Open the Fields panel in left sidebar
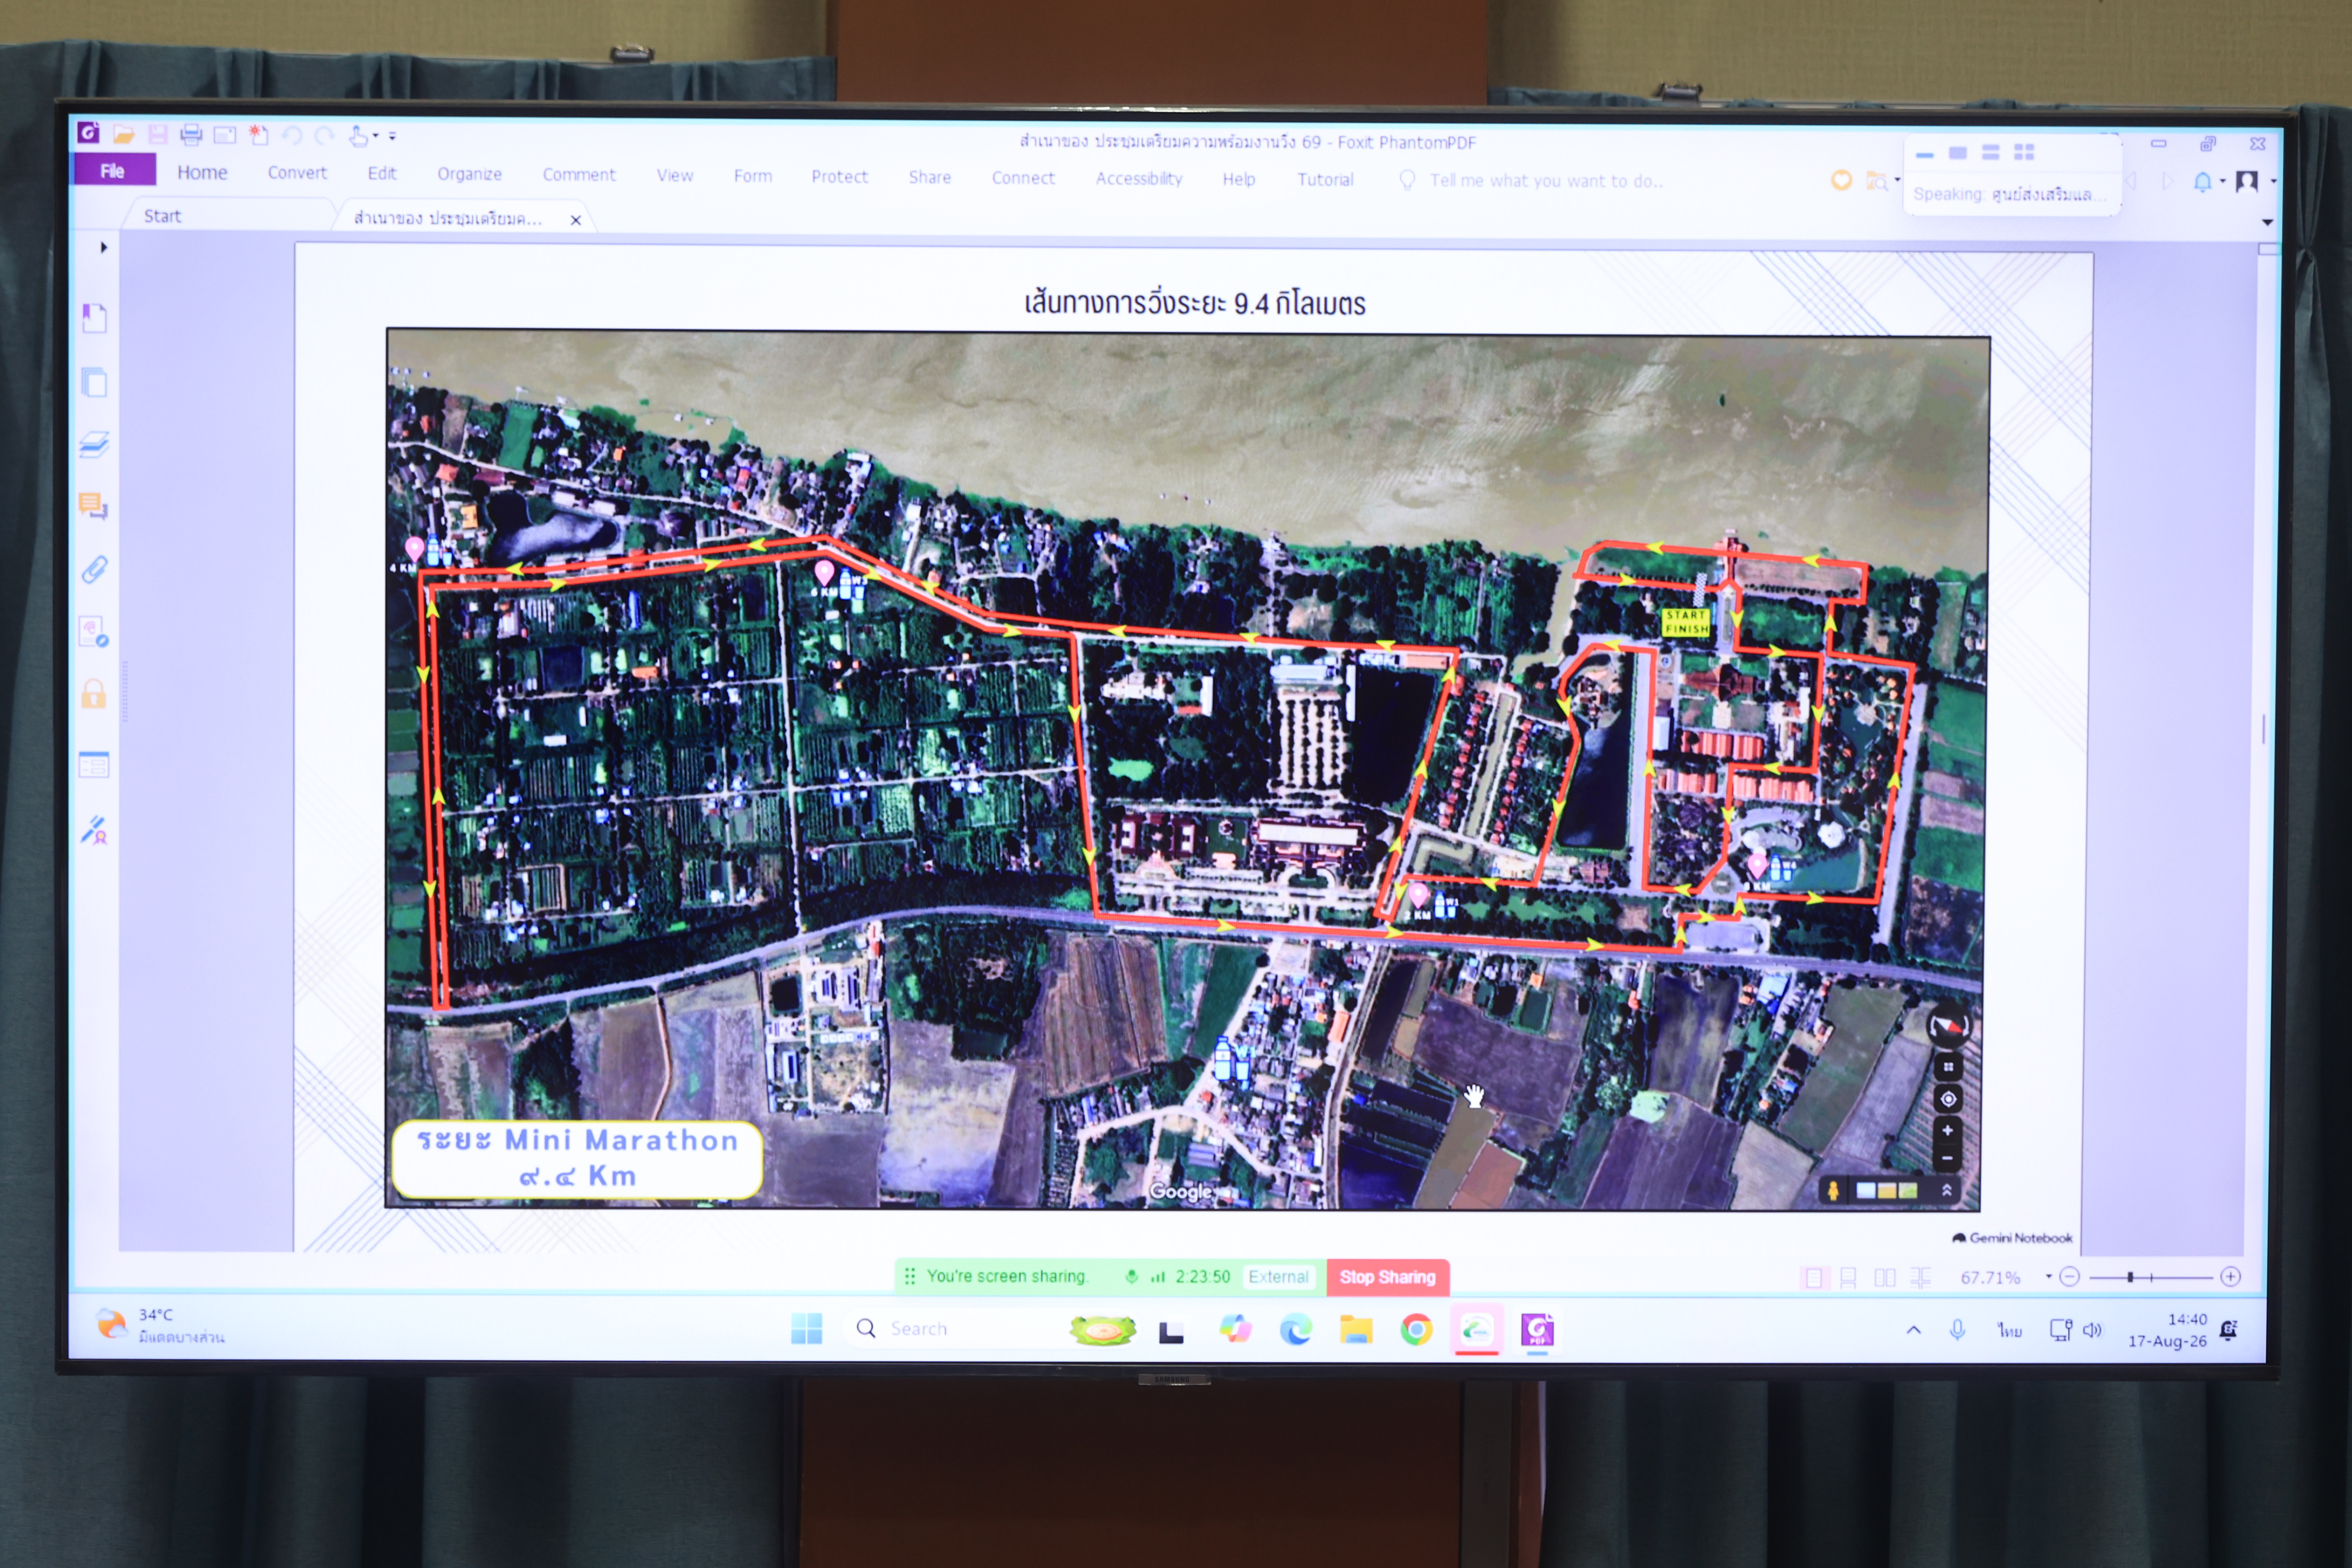This screenshot has height=1568, width=2352. click(94, 766)
